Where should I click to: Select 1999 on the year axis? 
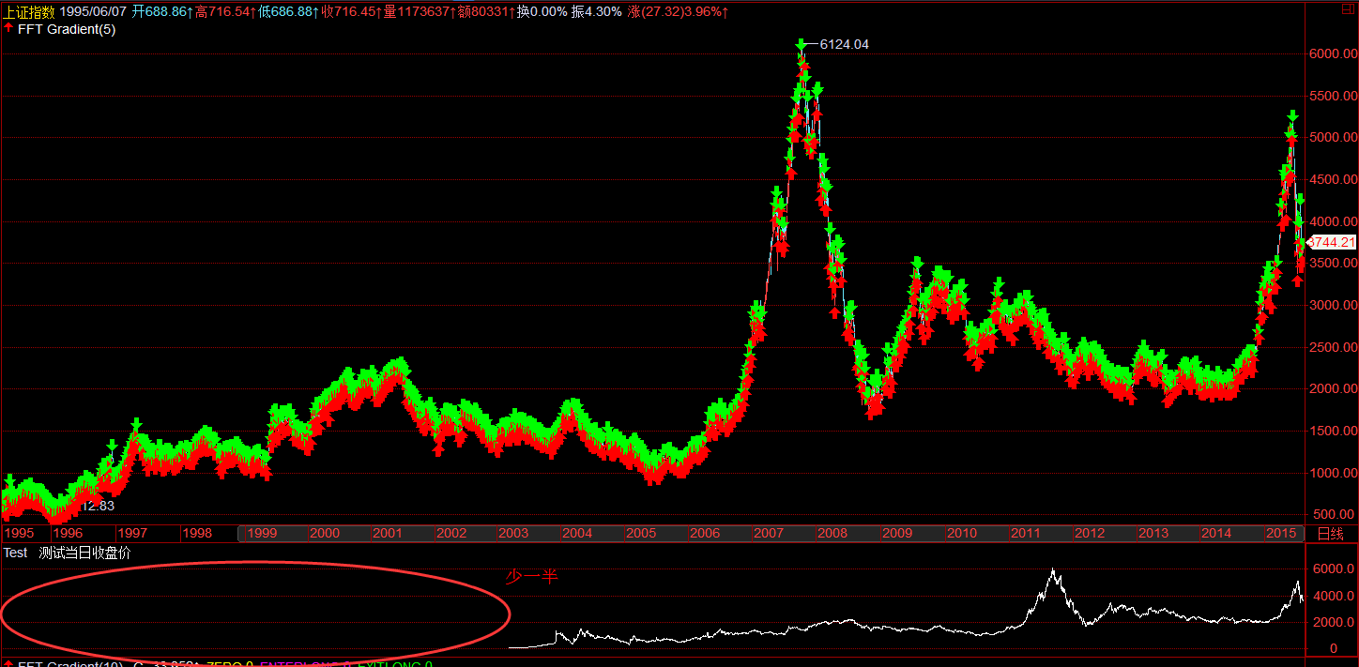pyautogui.click(x=261, y=534)
